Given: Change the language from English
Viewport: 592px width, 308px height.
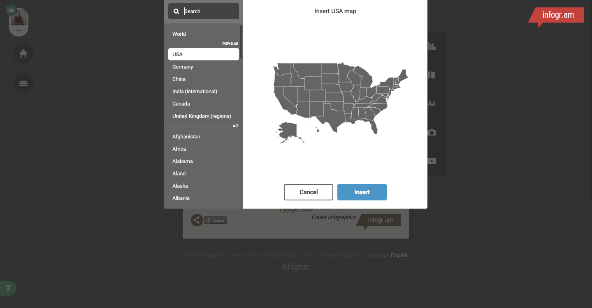Looking at the screenshot, I should (399, 255).
